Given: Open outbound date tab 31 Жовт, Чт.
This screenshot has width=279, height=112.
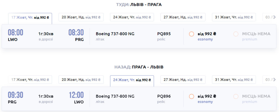Looking at the screenshot, I should pos(234,17).
